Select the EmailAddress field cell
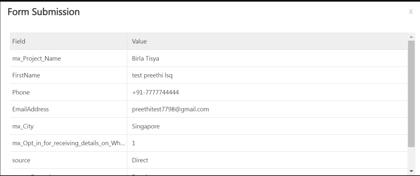 click(30, 109)
